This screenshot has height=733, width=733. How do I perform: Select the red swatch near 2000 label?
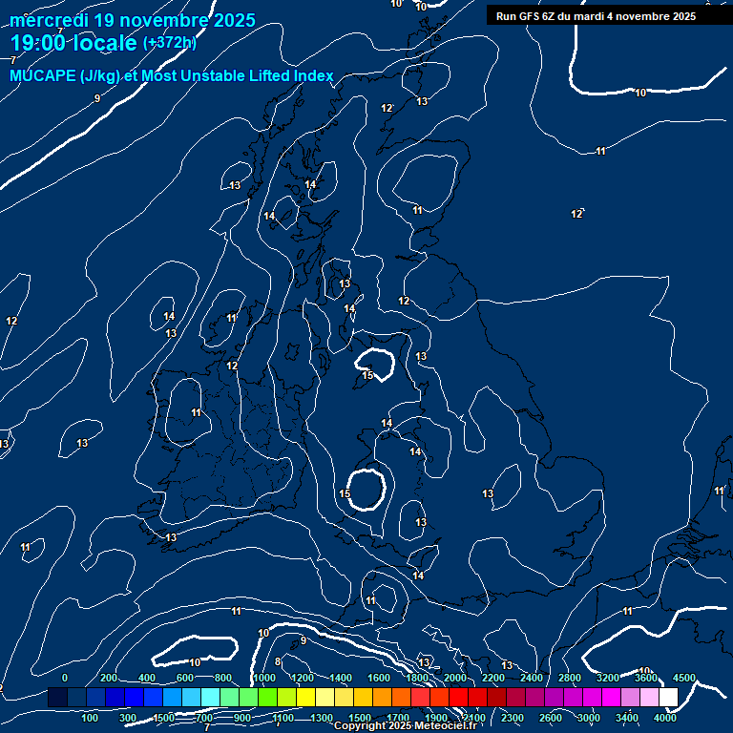pos(458,698)
